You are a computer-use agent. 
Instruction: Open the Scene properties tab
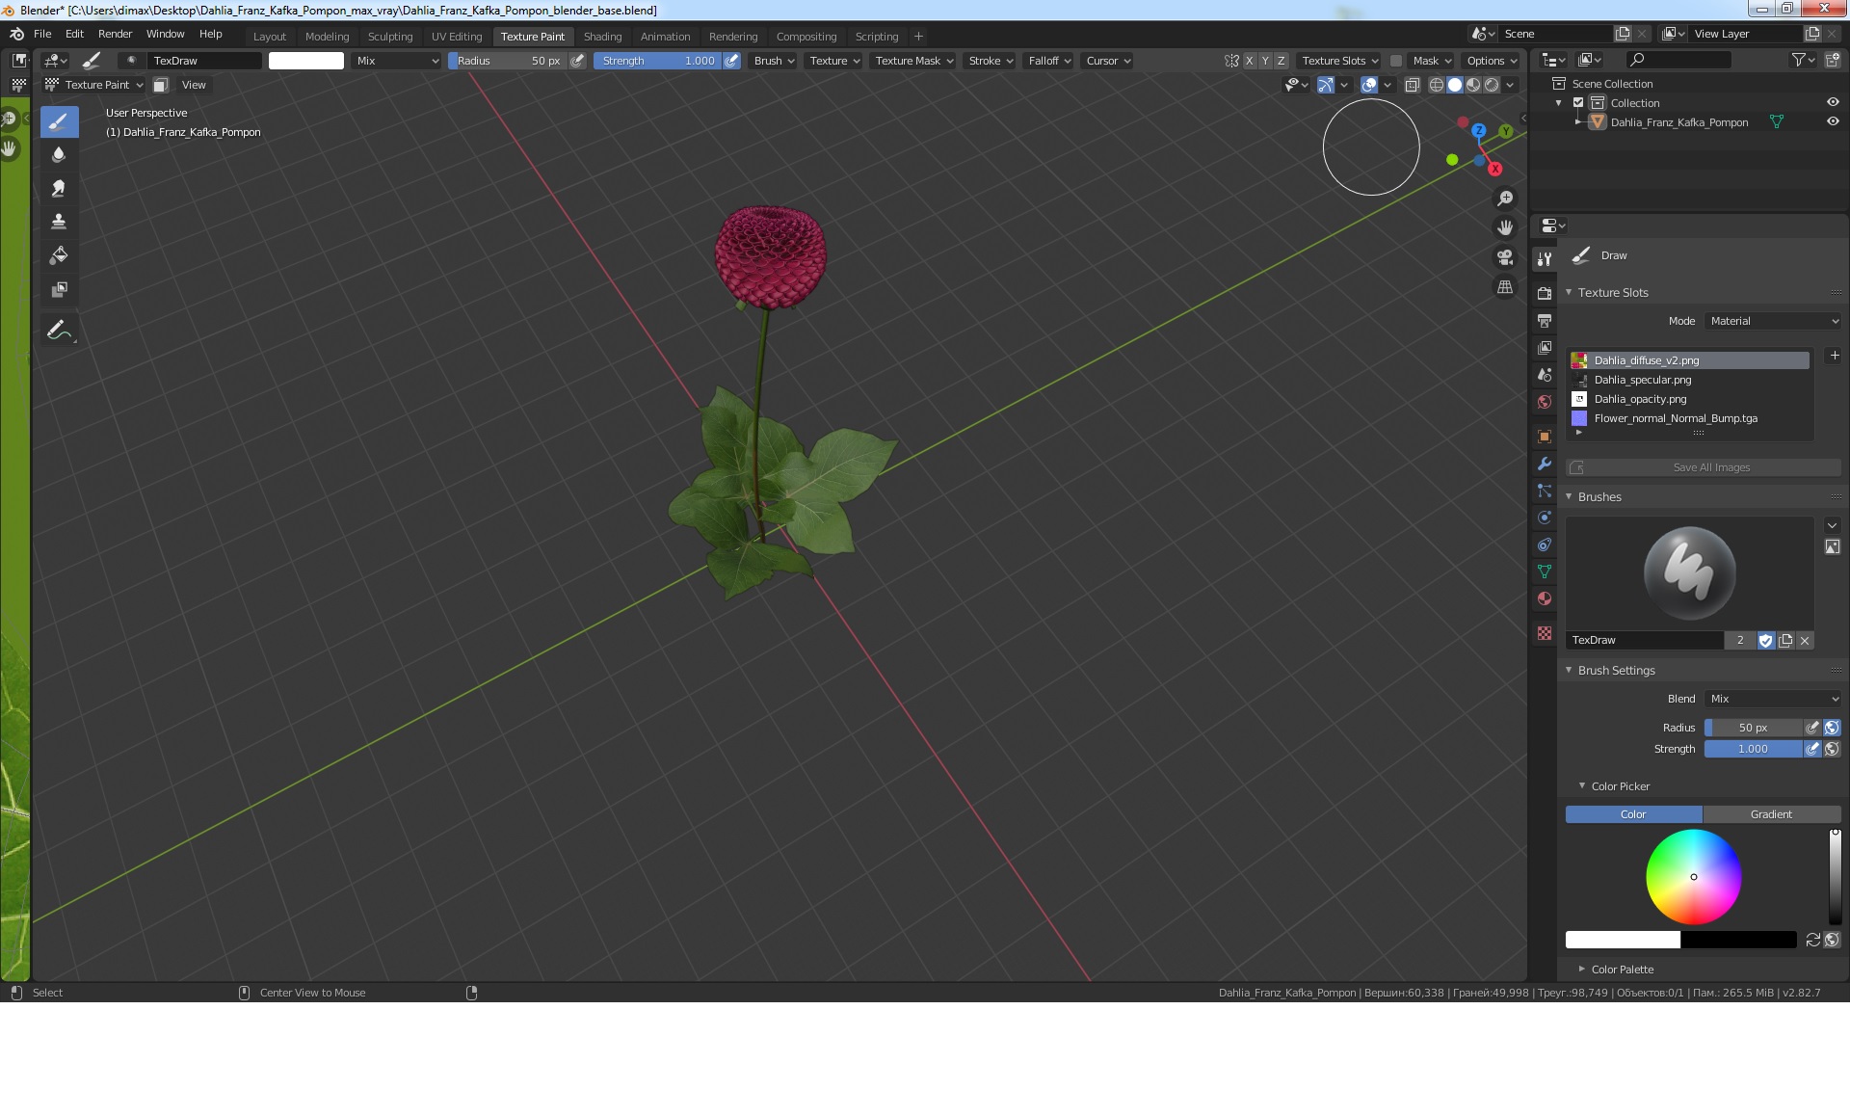tap(1545, 375)
